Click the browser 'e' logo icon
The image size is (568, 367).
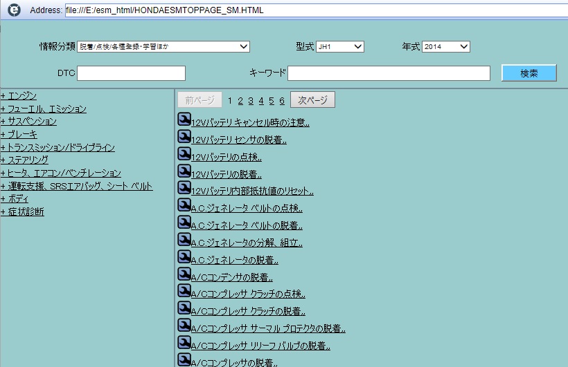pos(14,10)
